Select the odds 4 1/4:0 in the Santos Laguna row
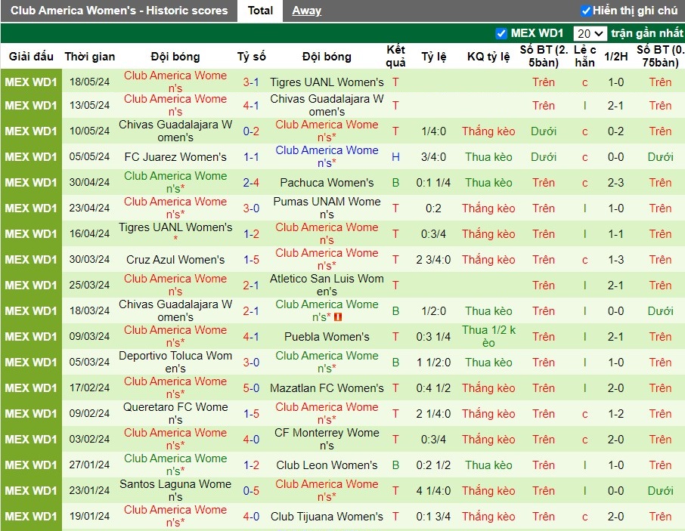This screenshot has height=531, width=685. [x=433, y=490]
